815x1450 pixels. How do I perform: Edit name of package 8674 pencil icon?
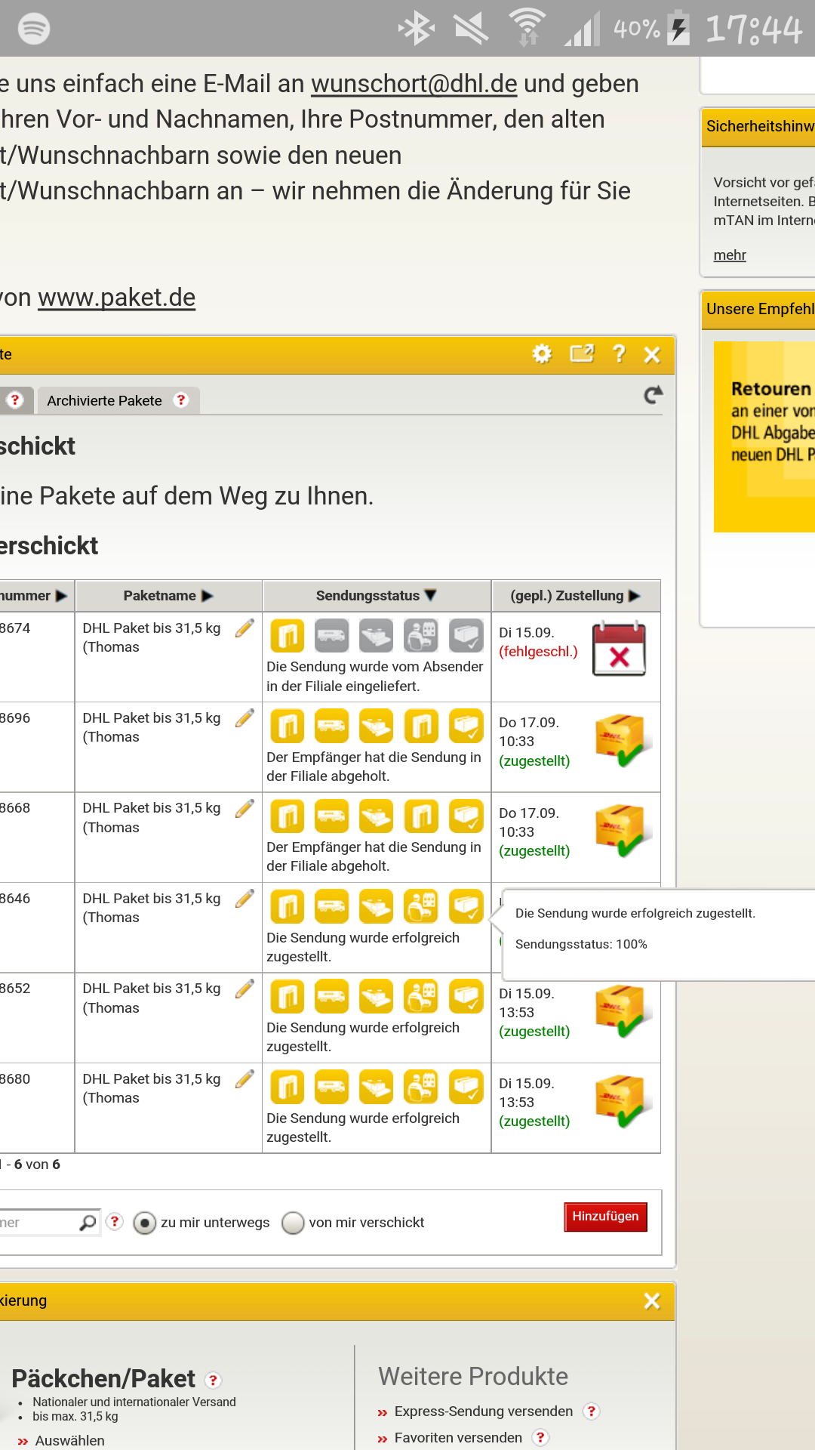(244, 628)
